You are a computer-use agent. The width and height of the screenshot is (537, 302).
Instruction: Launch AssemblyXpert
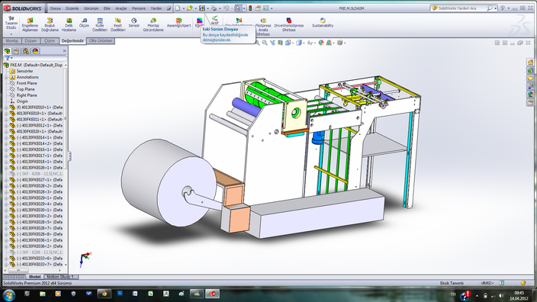[x=178, y=23]
